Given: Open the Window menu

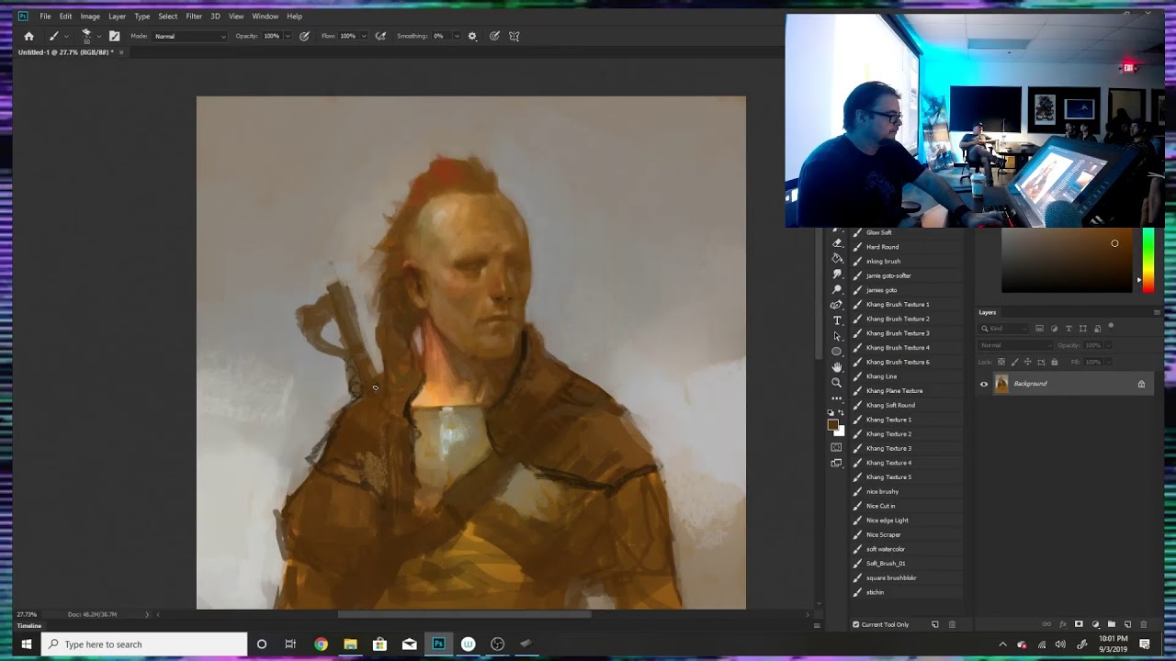Looking at the screenshot, I should click(x=265, y=16).
